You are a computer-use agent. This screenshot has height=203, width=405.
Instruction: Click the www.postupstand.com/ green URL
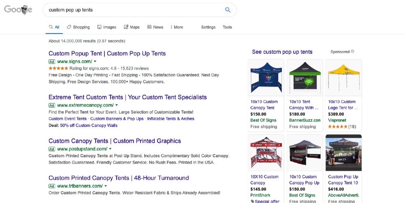pyautogui.click(x=82, y=149)
